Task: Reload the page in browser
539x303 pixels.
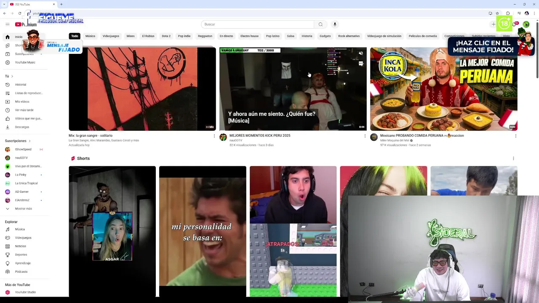Action: (19, 13)
